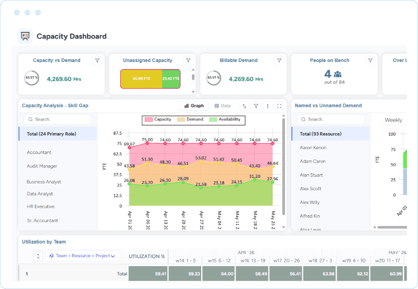Open filter on Capacity vs Demand card
This screenshot has width=418, height=289.
coord(97,61)
